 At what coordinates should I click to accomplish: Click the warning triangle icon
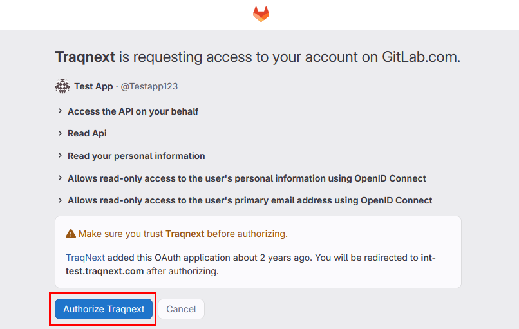pyautogui.click(x=71, y=234)
